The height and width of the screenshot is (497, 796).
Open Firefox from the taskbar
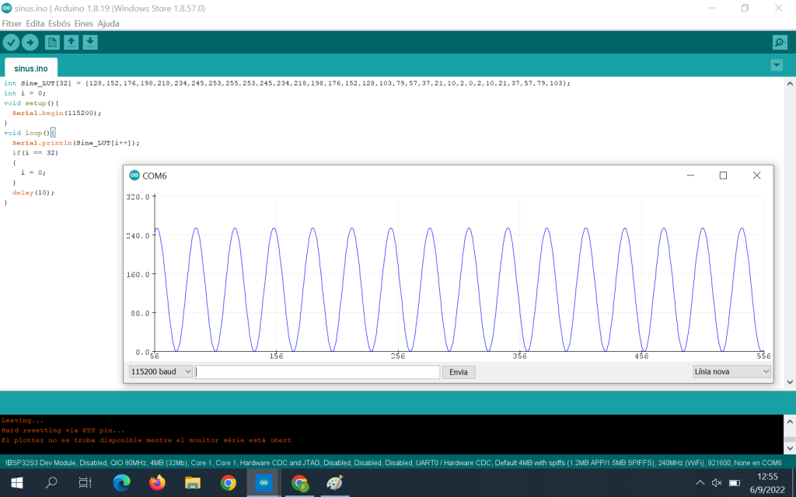(157, 483)
